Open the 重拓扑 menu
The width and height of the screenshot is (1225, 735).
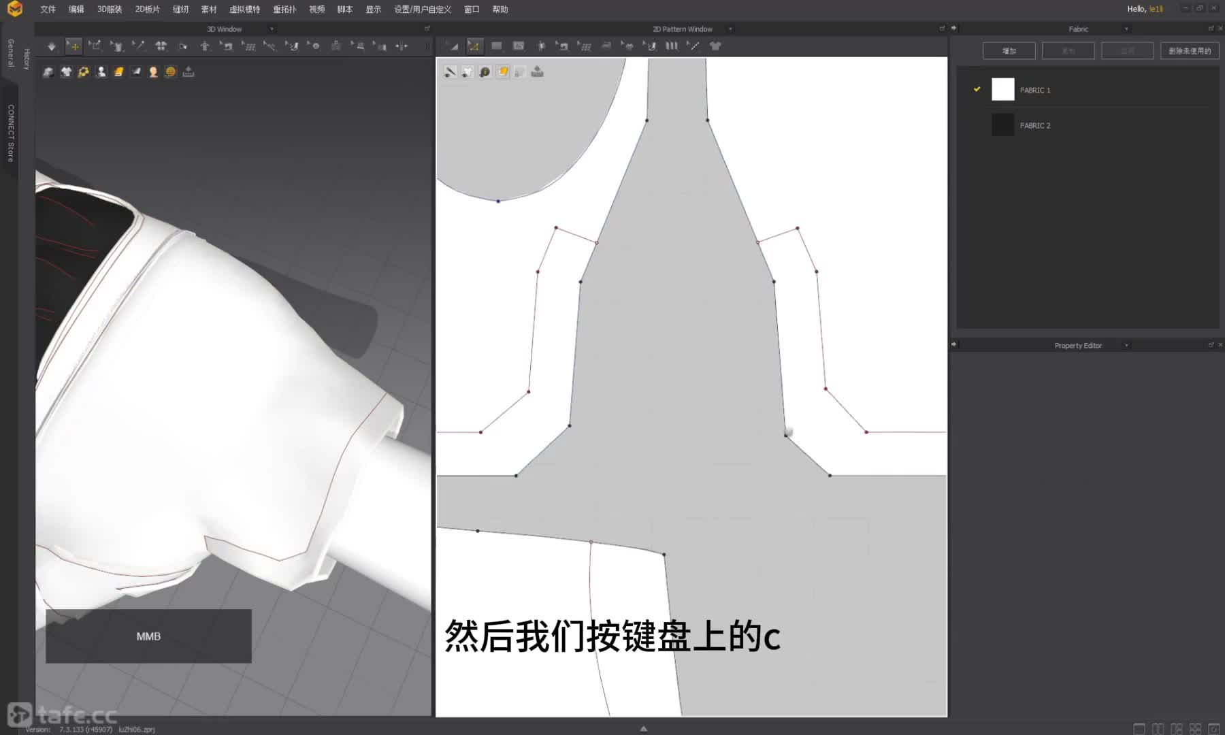(284, 10)
